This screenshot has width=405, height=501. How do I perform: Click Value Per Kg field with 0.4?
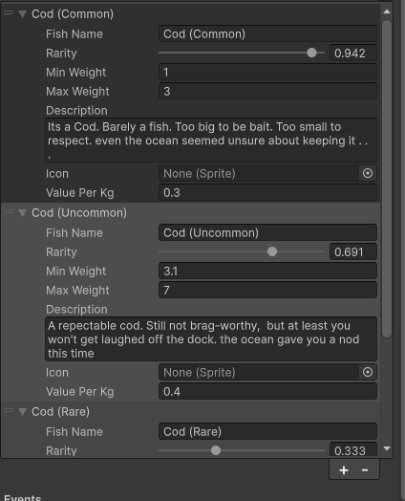click(267, 391)
